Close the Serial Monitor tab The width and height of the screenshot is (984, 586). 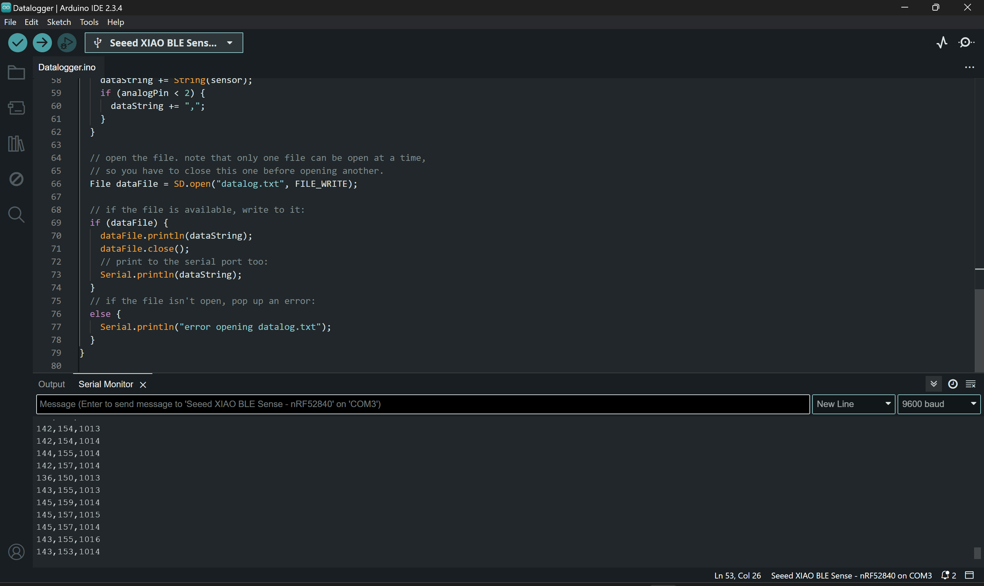[x=143, y=385]
